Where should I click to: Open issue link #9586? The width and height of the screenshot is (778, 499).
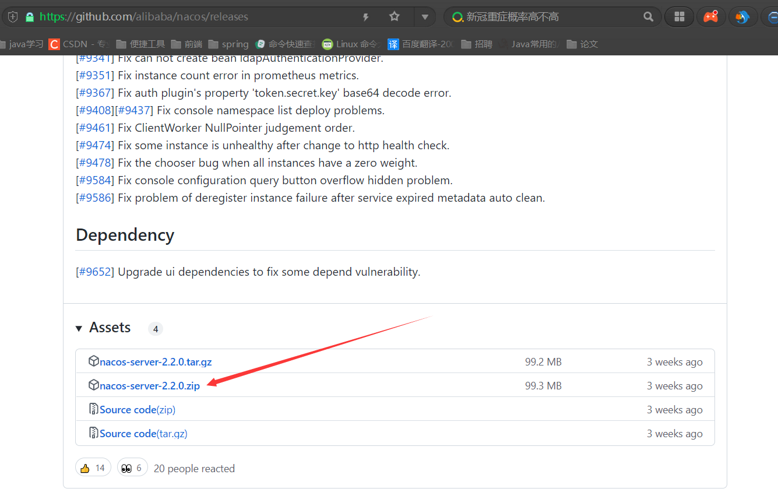point(95,198)
